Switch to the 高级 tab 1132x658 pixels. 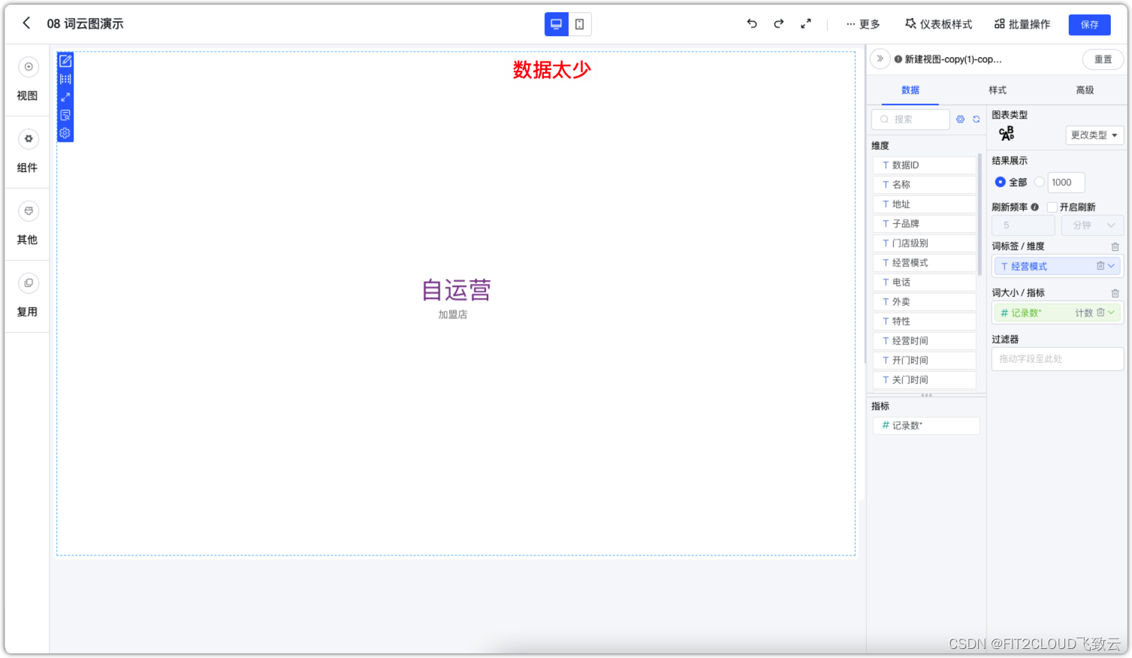click(1085, 90)
